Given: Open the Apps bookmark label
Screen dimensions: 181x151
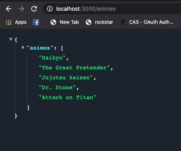Looking at the screenshot, I should [21, 22].
